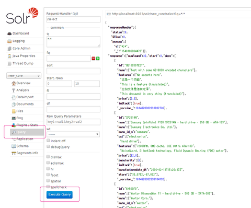Open the Segments info link
The image size is (251, 208).
point(27,153)
